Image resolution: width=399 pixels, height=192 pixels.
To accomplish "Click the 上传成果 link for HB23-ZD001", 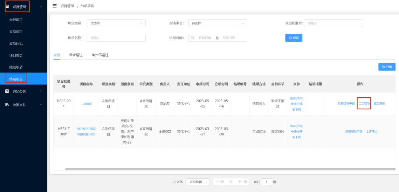I will (371, 132).
